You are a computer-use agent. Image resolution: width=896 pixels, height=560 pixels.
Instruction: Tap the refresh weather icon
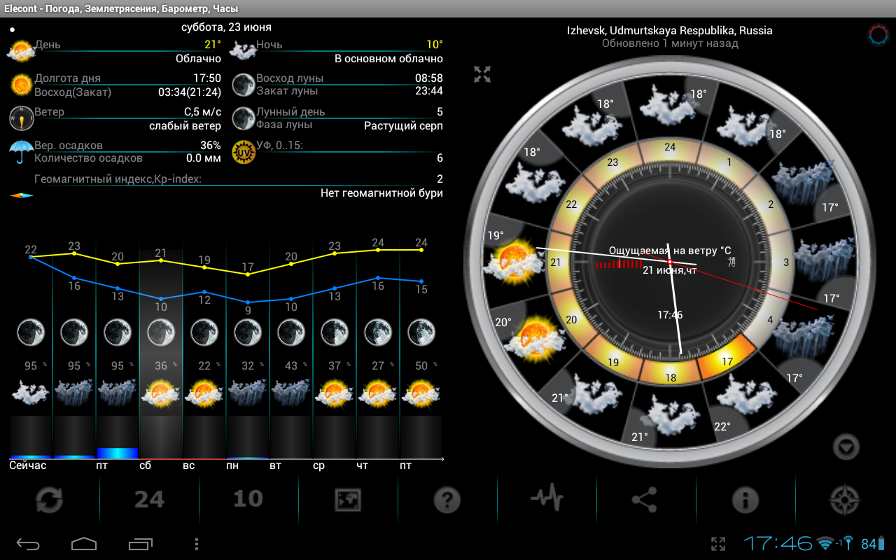[x=50, y=500]
